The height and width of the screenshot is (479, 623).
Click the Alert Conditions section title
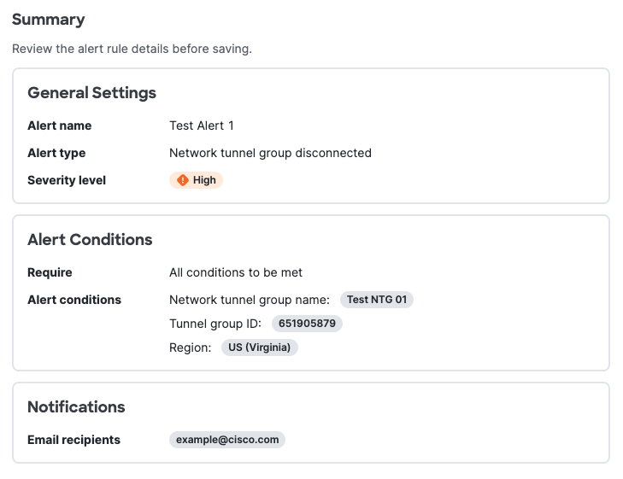tap(90, 240)
